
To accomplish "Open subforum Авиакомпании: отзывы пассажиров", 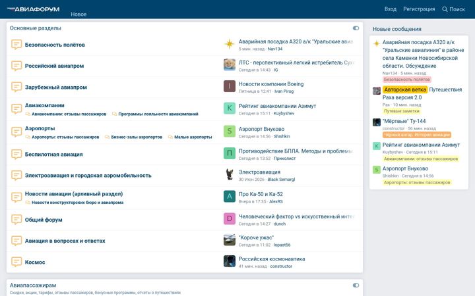I will tap(69, 114).
